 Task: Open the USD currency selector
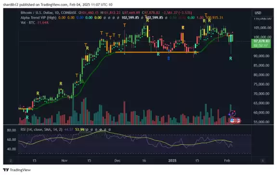point(258,13)
